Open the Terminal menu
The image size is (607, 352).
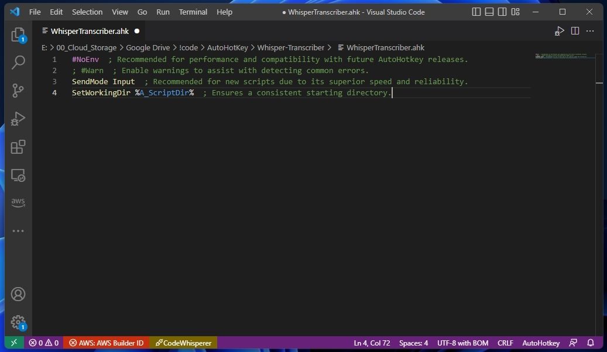pyautogui.click(x=193, y=12)
